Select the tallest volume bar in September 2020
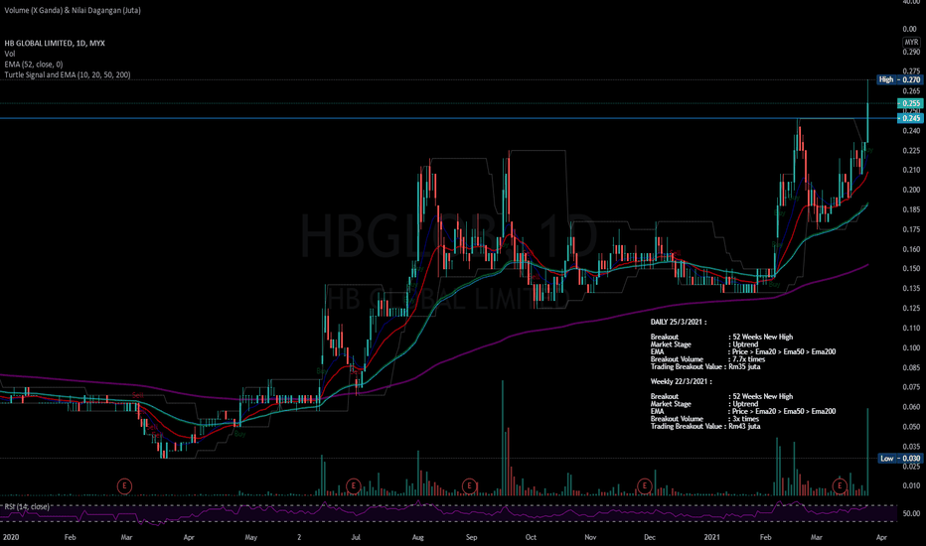 (503, 438)
